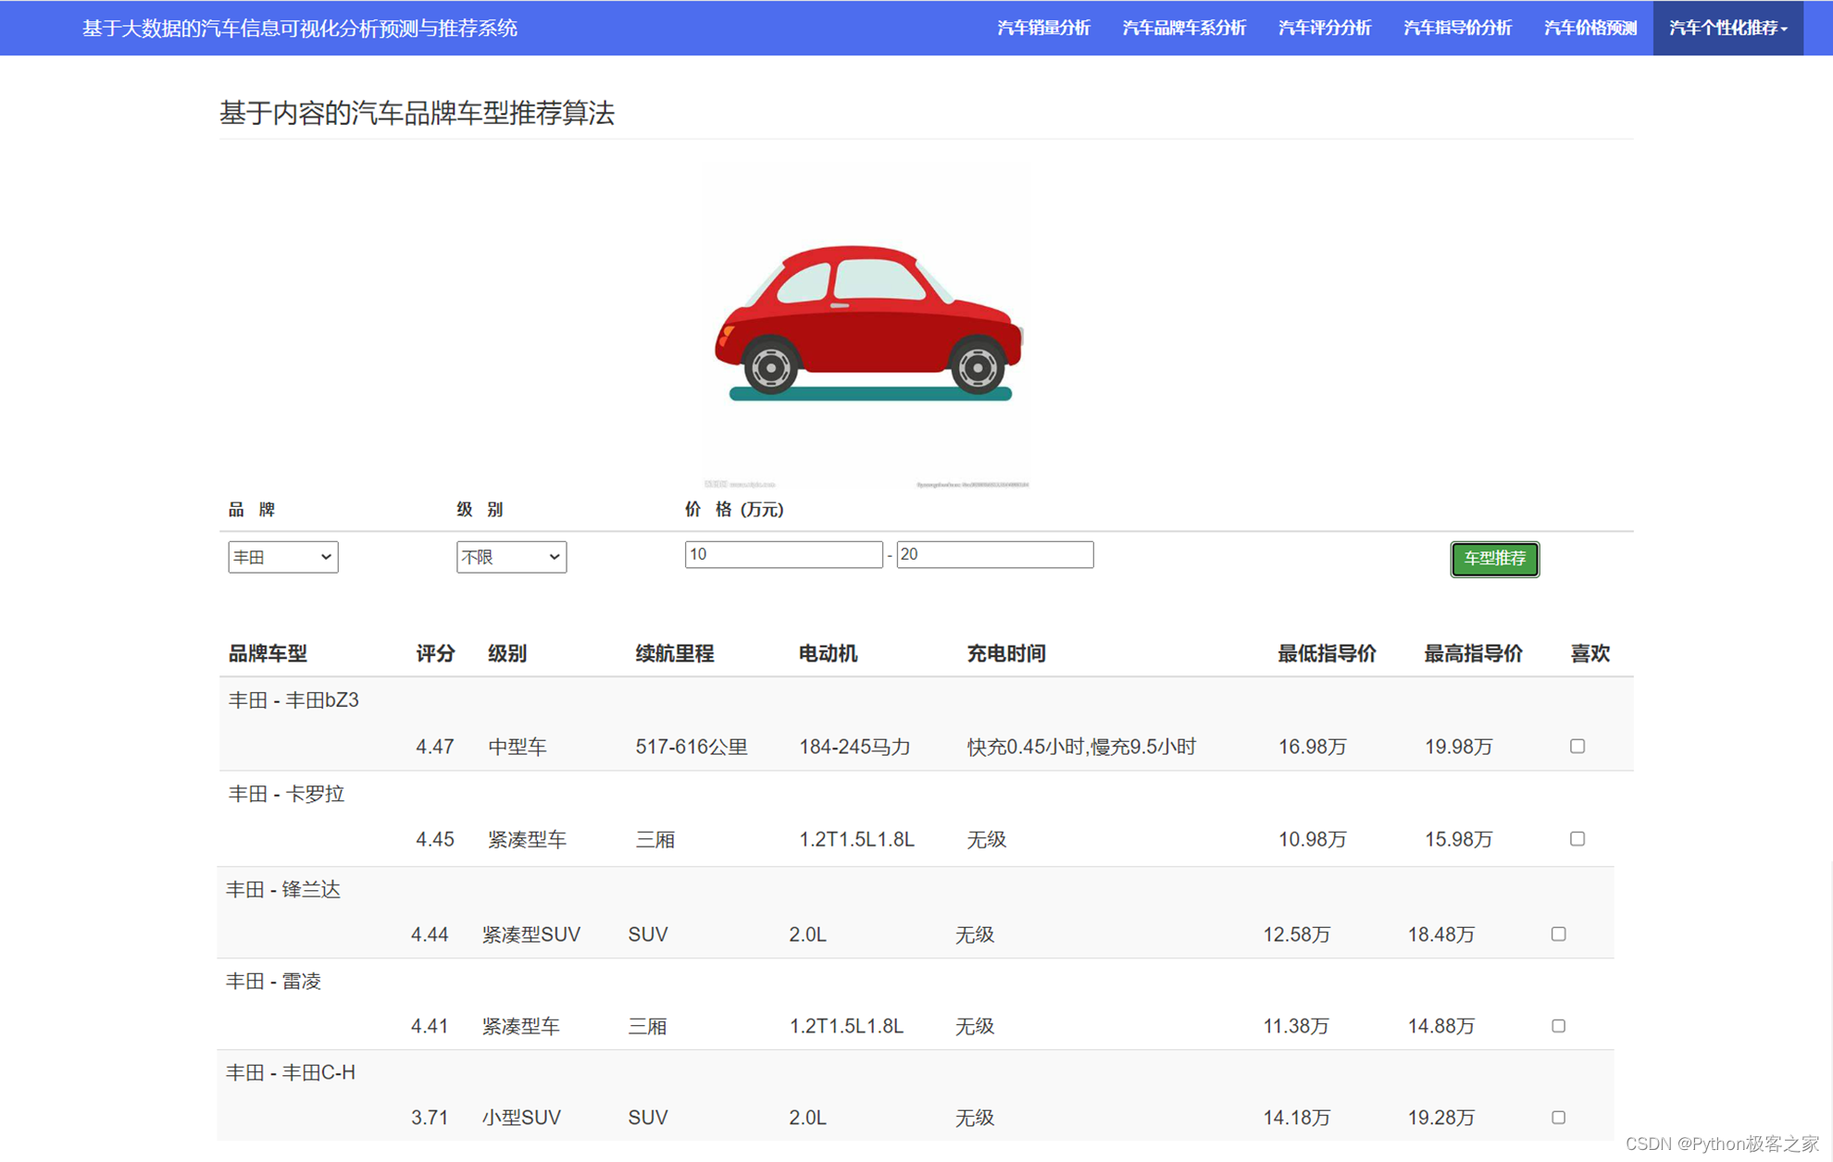Click the 丰田 - 丰田bZ3 row title
The image size is (1833, 1162).
pos(293,700)
